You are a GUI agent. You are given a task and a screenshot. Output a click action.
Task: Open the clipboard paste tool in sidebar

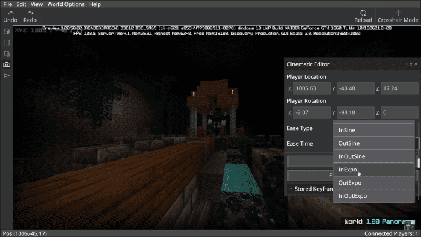[x=7, y=54]
